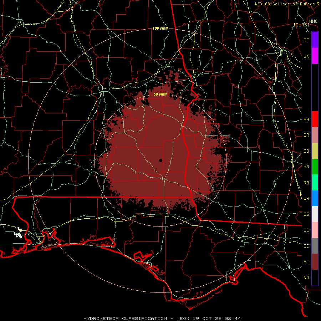Choose the brown BI legend swatch
Viewport: 321px width, 321px height.
click(315, 262)
